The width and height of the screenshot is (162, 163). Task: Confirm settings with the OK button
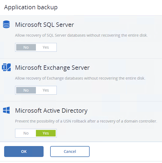[24, 152]
